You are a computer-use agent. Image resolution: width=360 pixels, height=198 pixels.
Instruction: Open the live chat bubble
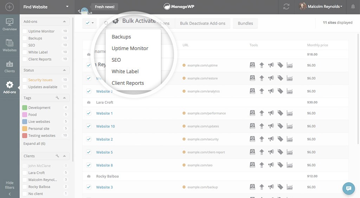click(x=349, y=188)
